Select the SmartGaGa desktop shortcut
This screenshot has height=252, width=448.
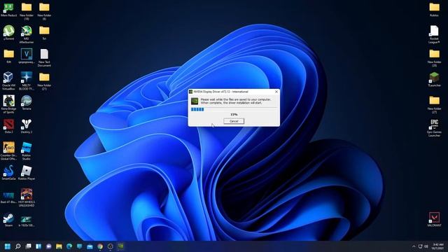coord(8,173)
